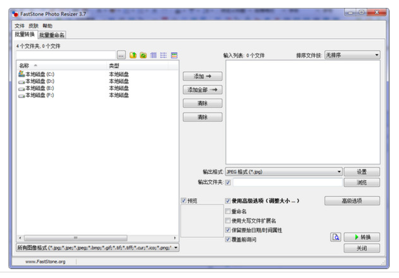Viewport: 399px width, 278px height.
Task: Open the 皮肤 menu
Action: (x=33, y=26)
